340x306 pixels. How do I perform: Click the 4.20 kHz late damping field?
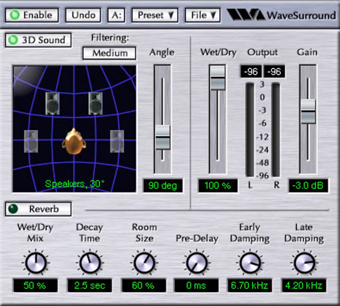click(x=304, y=285)
